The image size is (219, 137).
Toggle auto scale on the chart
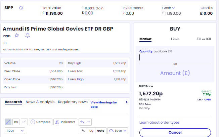tap(101, 131)
